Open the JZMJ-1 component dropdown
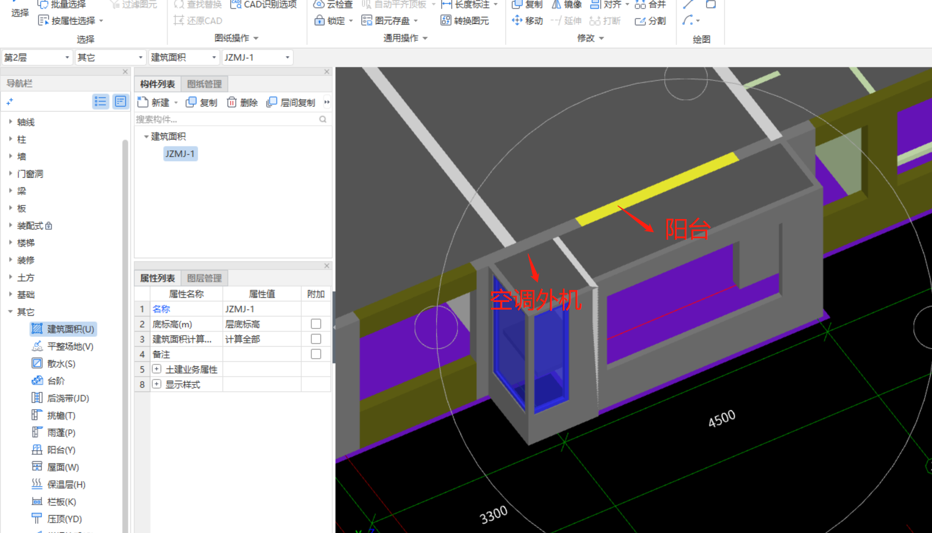 click(x=258, y=58)
